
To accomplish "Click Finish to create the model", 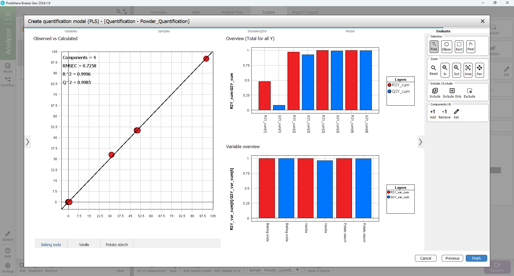I will pyautogui.click(x=476, y=258).
